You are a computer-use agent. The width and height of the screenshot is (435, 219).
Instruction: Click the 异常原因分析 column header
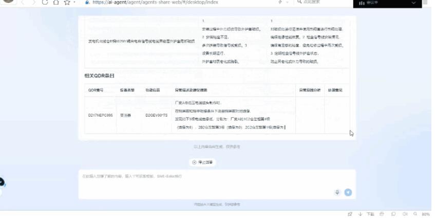click(310, 89)
